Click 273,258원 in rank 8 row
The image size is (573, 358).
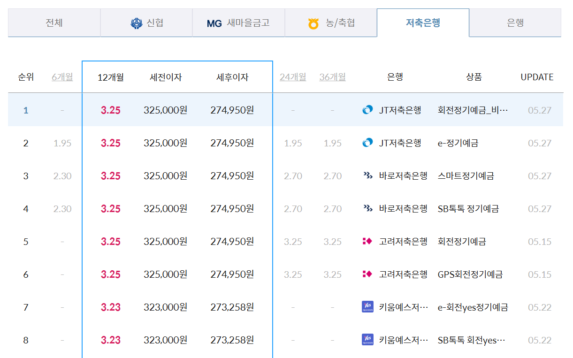coord(232,340)
